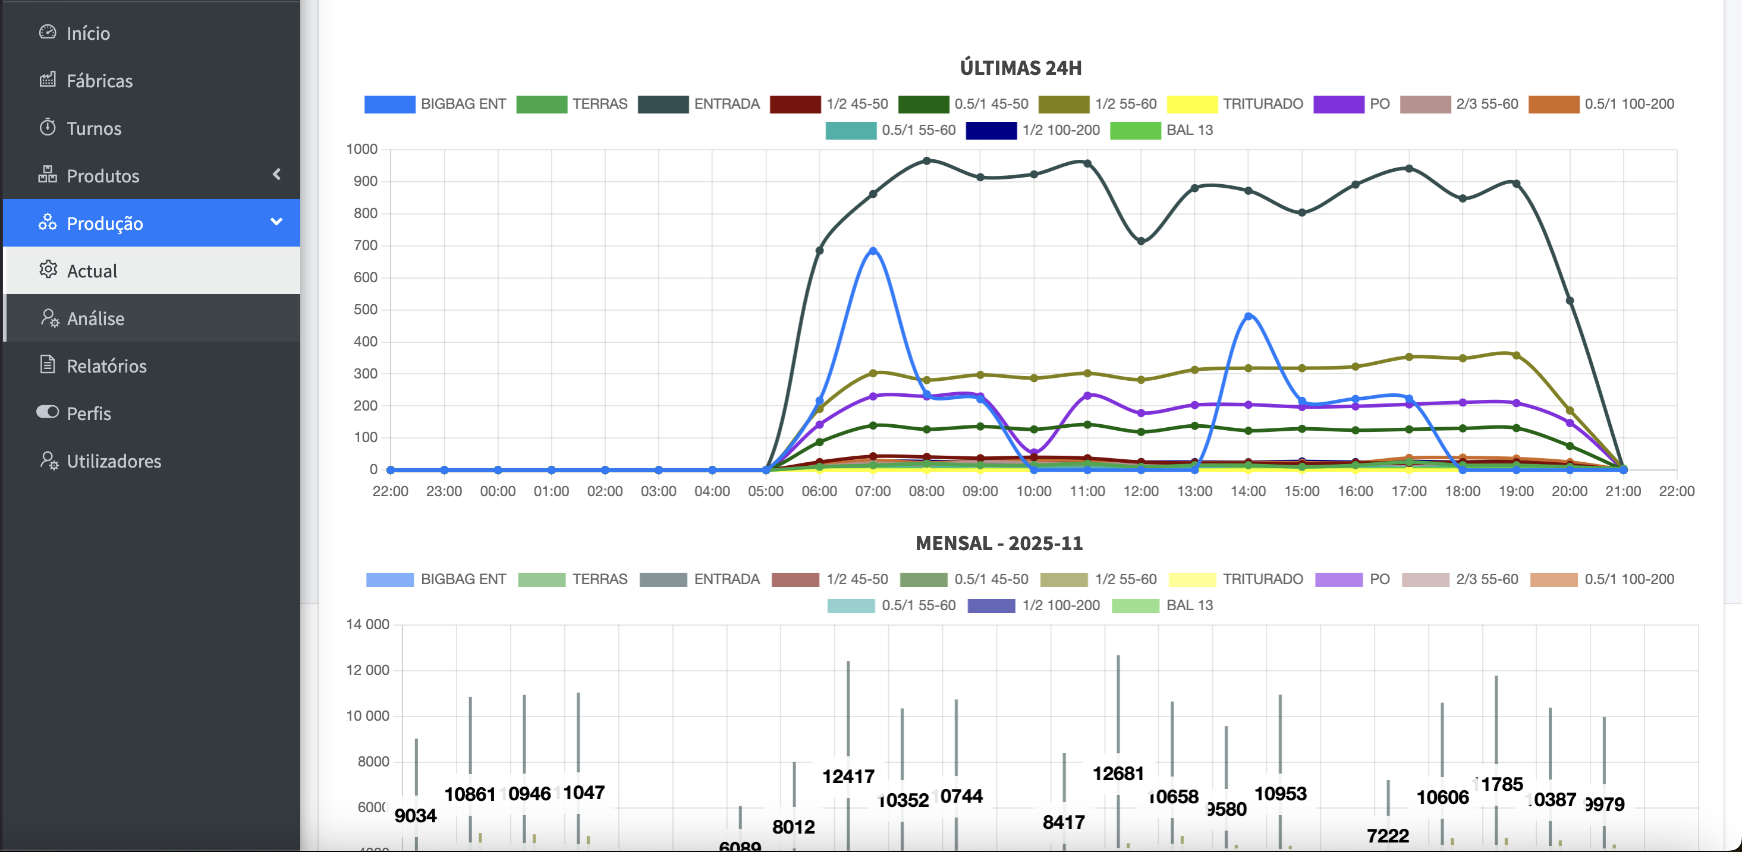Viewport: 1742px width, 852px height.
Task: Click purple PO color swatch in 24H legend
Action: [x=1338, y=104]
